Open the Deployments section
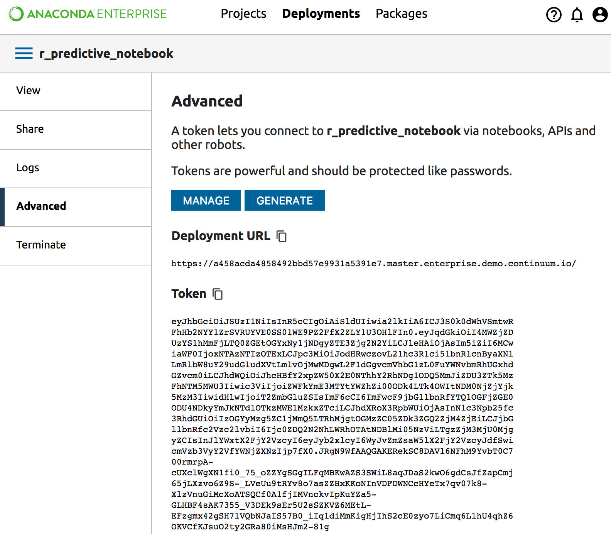 (x=321, y=14)
